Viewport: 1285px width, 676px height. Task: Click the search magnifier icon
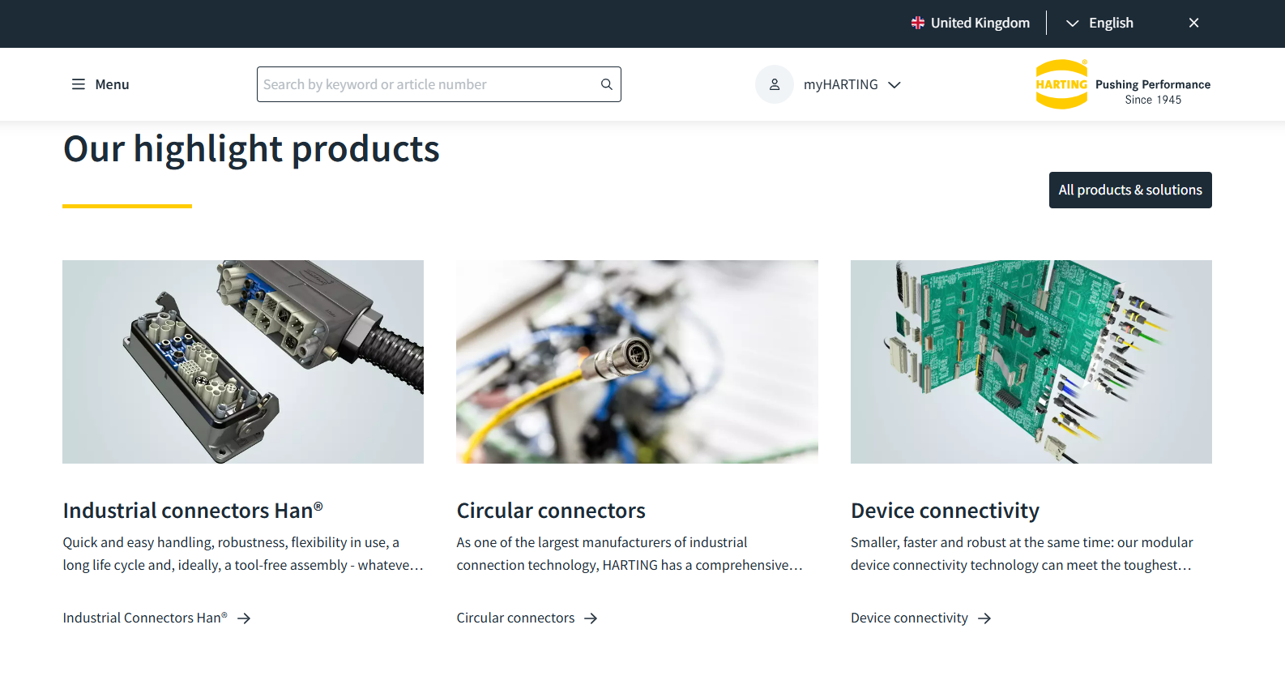(x=606, y=84)
